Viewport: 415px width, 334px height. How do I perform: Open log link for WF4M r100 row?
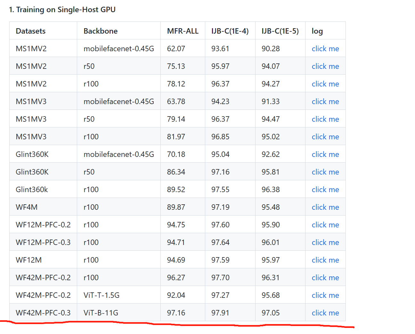(x=325, y=207)
